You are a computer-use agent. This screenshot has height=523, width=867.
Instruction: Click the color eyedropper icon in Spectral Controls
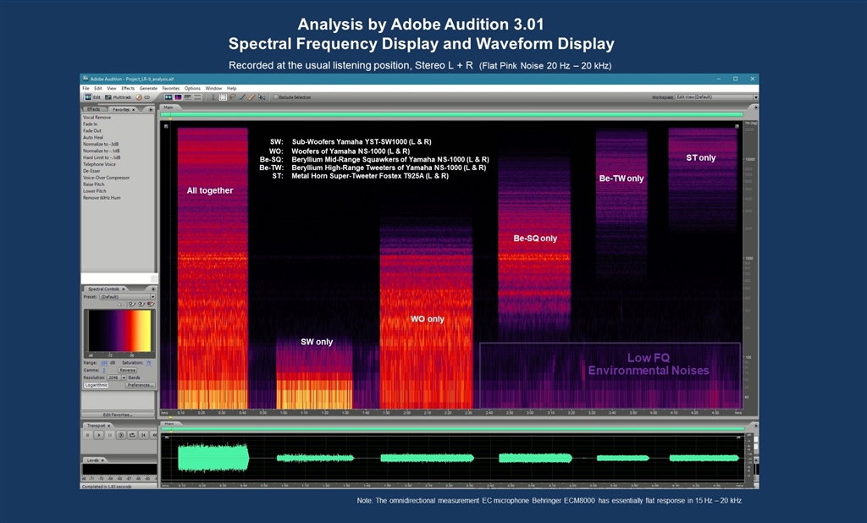pos(151,304)
